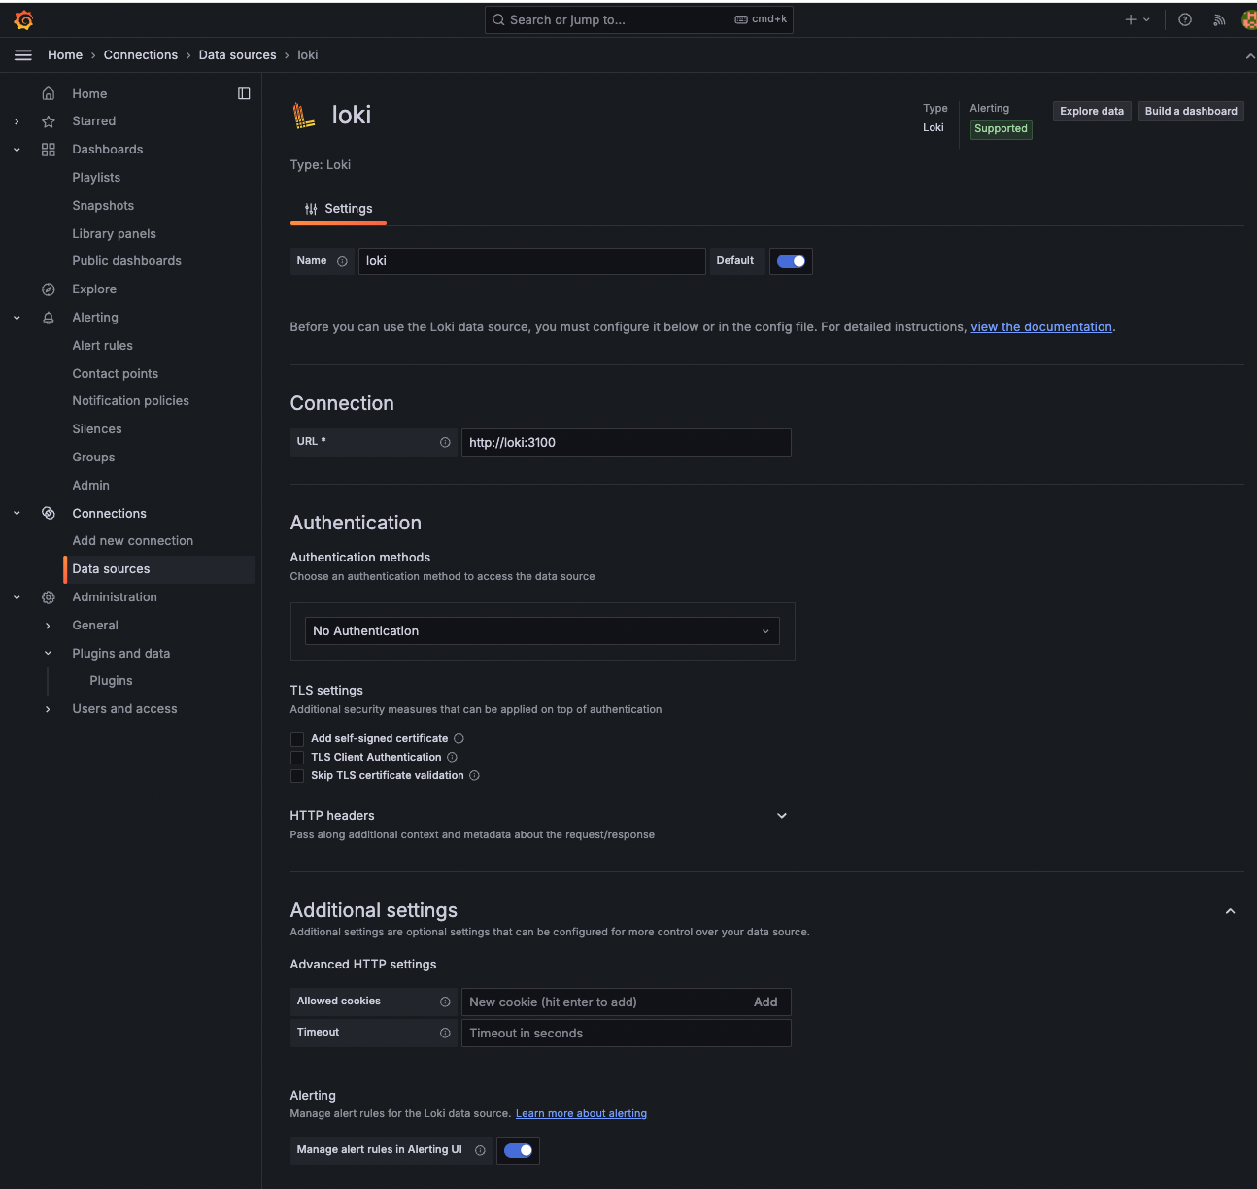Viewport: 1257px width, 1189px height.
Task: Open Alert rules in sidebar
Action: (x=102, y=346)
